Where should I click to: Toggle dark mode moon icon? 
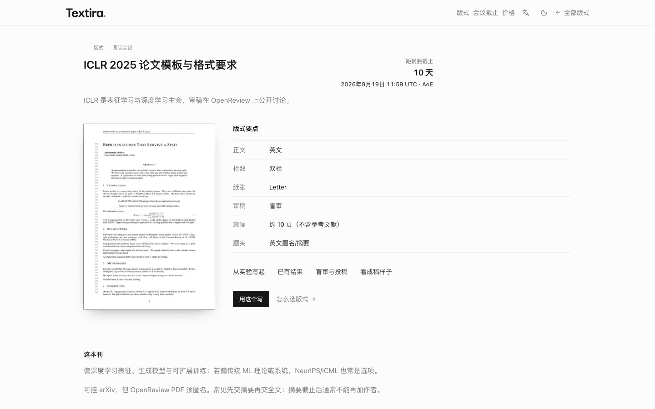pyautogui.click(x=544, y=13)
